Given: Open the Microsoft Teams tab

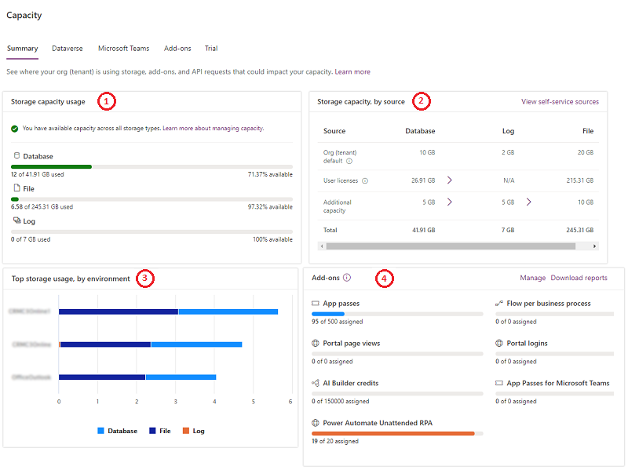Looking at the screenshot, I should tap(123, 49).
